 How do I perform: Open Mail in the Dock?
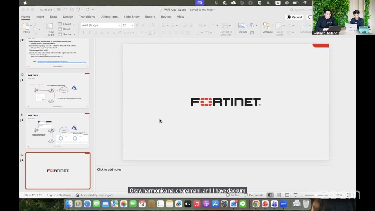click(x=105, y=204)
